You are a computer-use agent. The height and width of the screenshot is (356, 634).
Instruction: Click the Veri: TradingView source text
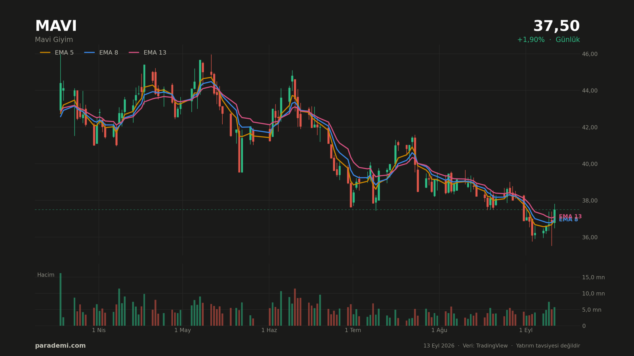(485, 346)
